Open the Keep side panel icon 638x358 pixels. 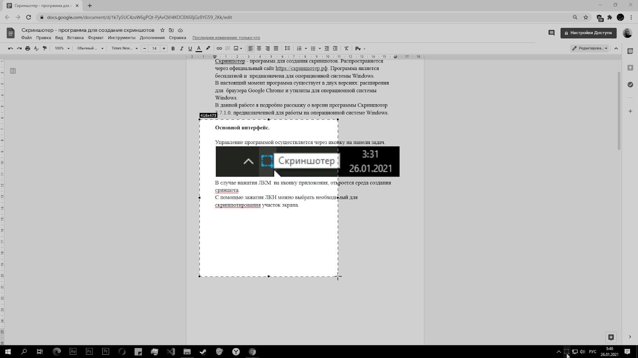pos(630,68)
